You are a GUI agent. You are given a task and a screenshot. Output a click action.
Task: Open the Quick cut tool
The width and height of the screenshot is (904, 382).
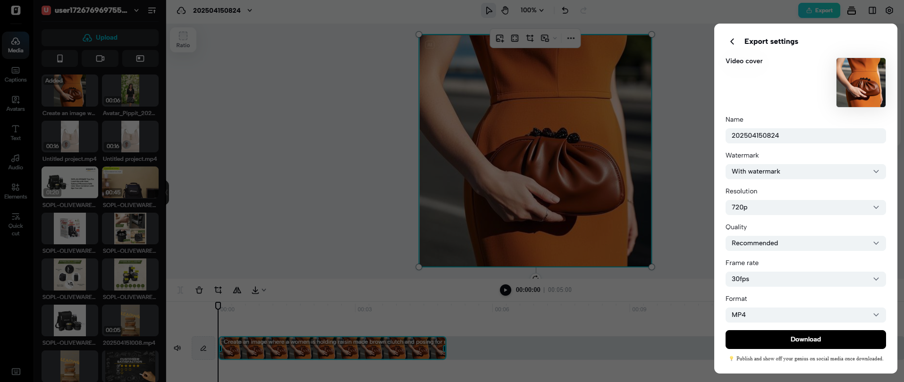point(16,224)
